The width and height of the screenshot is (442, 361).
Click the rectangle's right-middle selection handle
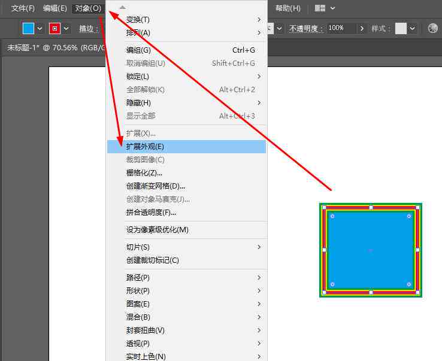[418, 250]
